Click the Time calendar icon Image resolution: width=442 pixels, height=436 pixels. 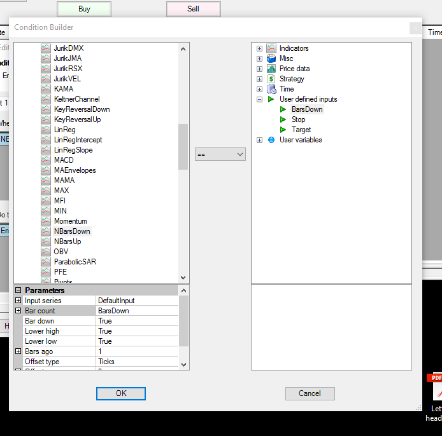click(272, 89)
